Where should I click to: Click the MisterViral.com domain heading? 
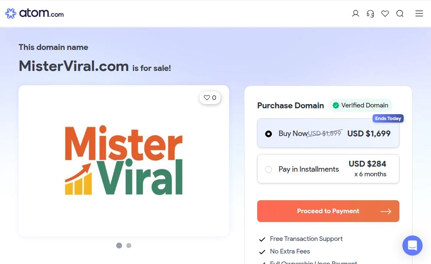74,66
